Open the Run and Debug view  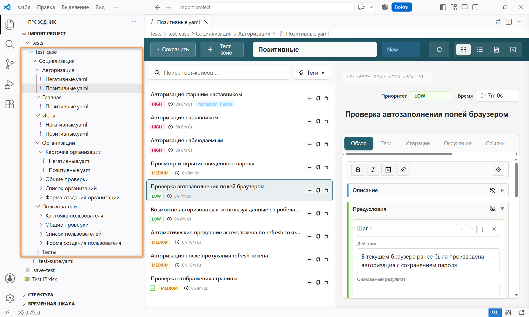10,84
